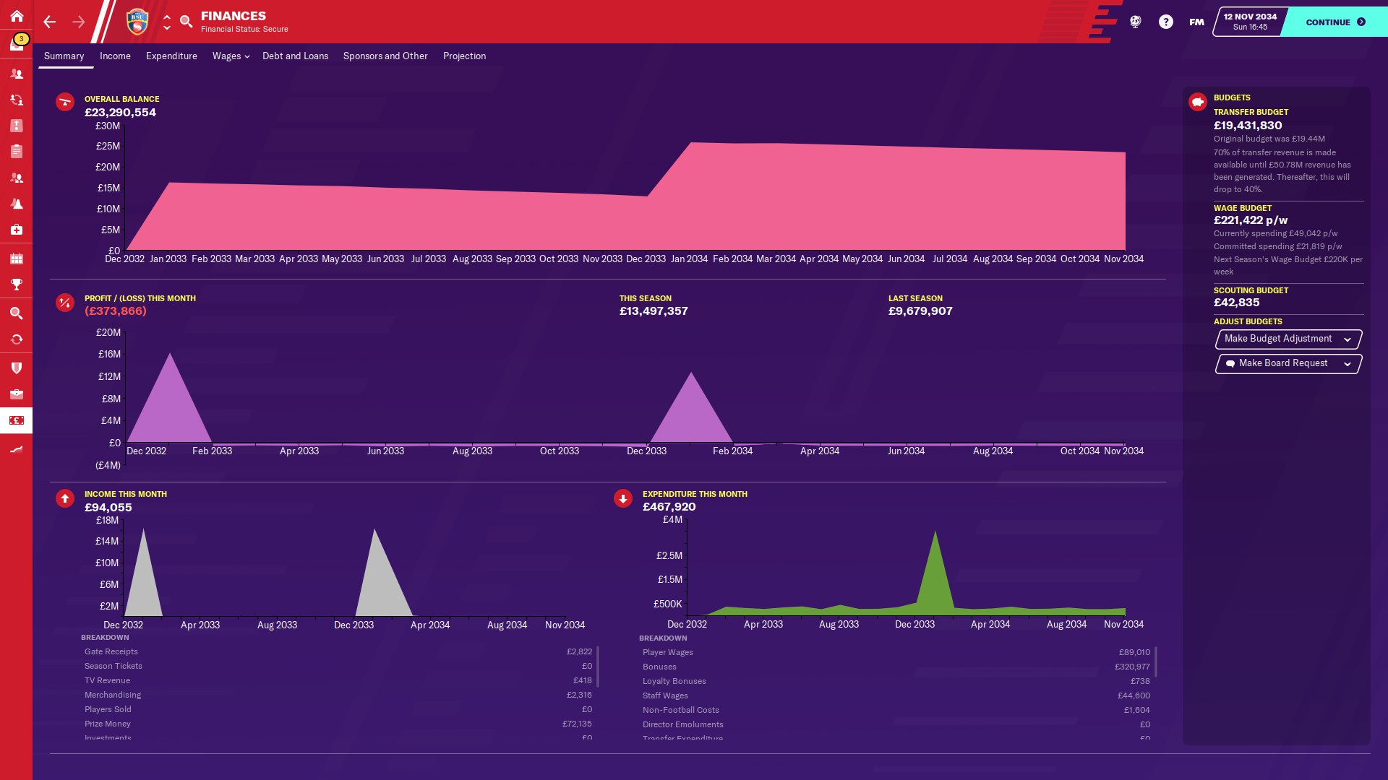Open Make Budget Adjustment dropdown
This screenshot has width=1388, height=780.
[1288, 339]
